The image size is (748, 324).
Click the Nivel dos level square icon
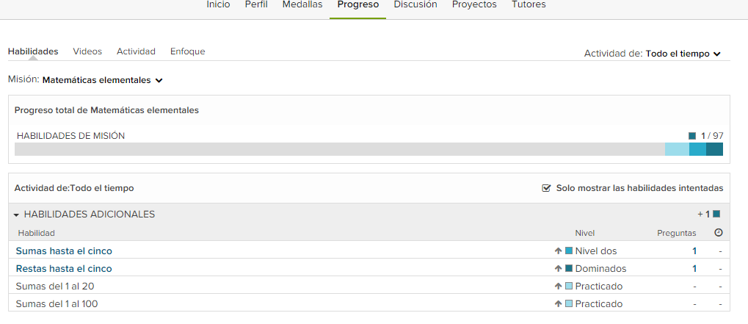click(x=569, y=251)
